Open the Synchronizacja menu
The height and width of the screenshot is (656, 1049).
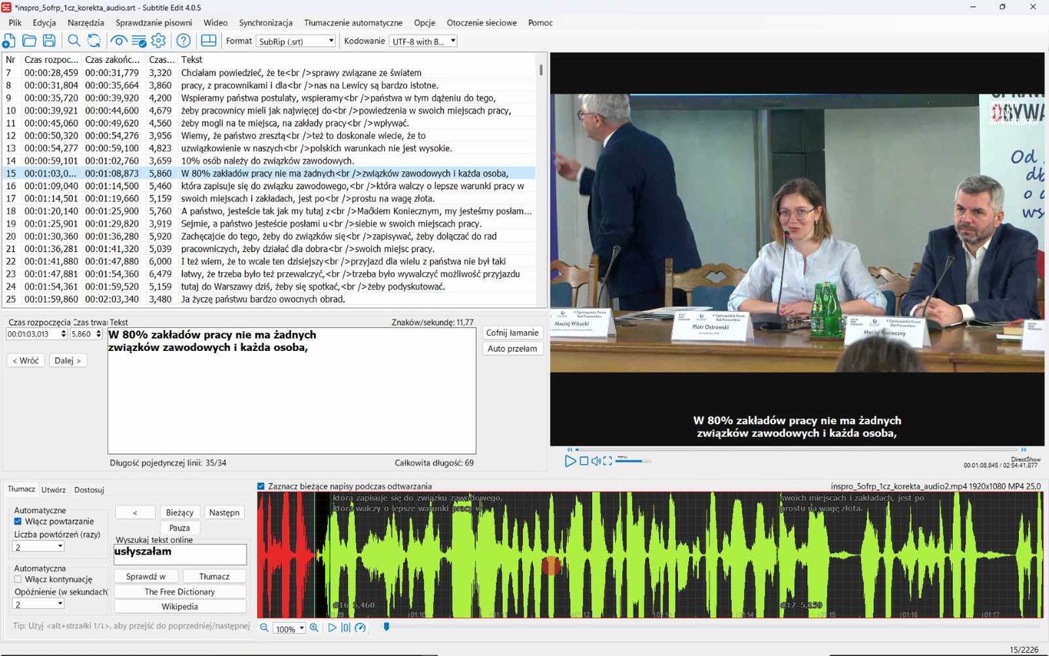(x=266, y=22)
